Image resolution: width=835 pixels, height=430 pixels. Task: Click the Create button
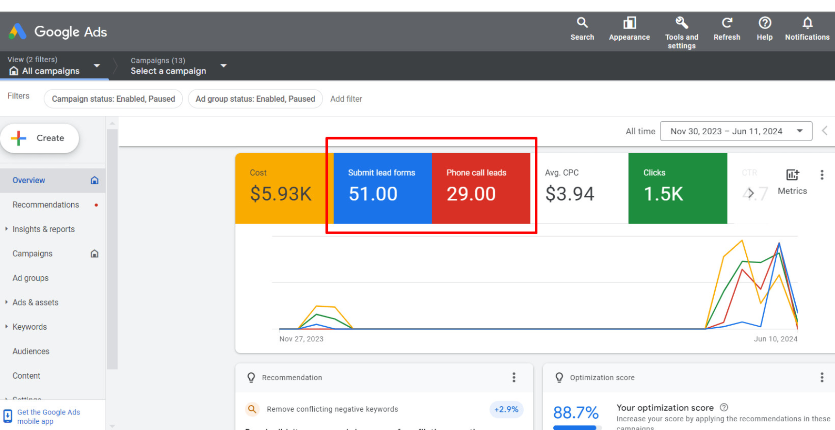click(x=40, y=138)
